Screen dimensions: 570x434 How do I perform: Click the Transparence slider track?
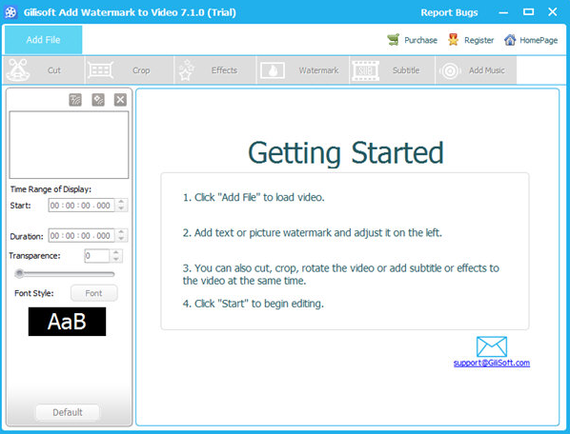click(x=65, y=274)
